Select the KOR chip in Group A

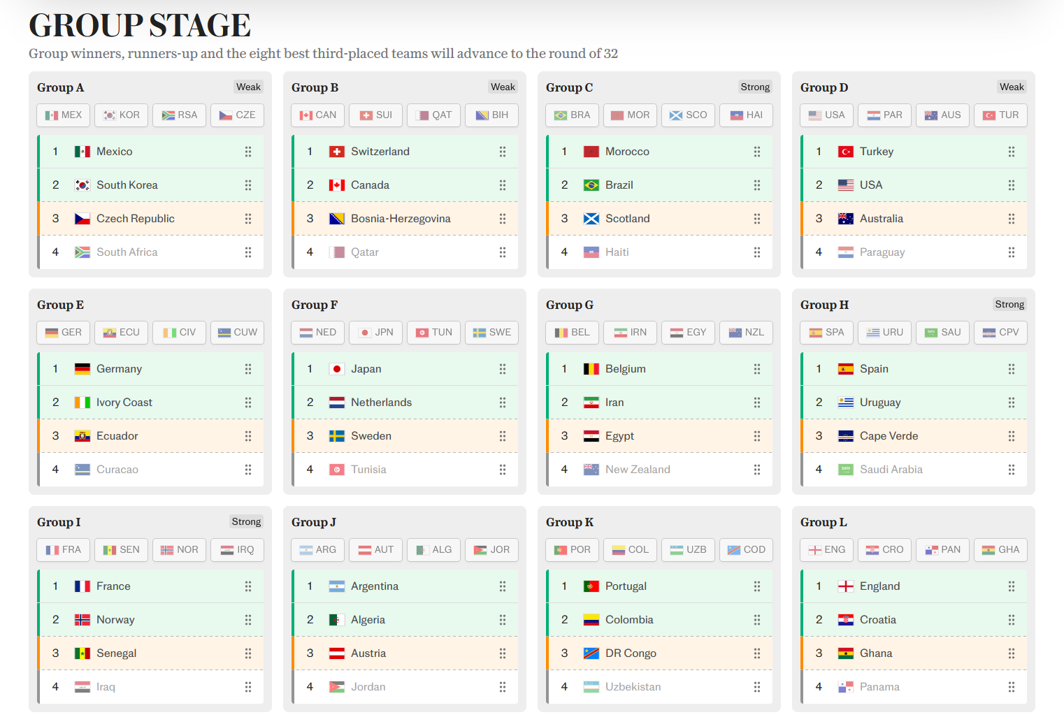coord(122,115)
